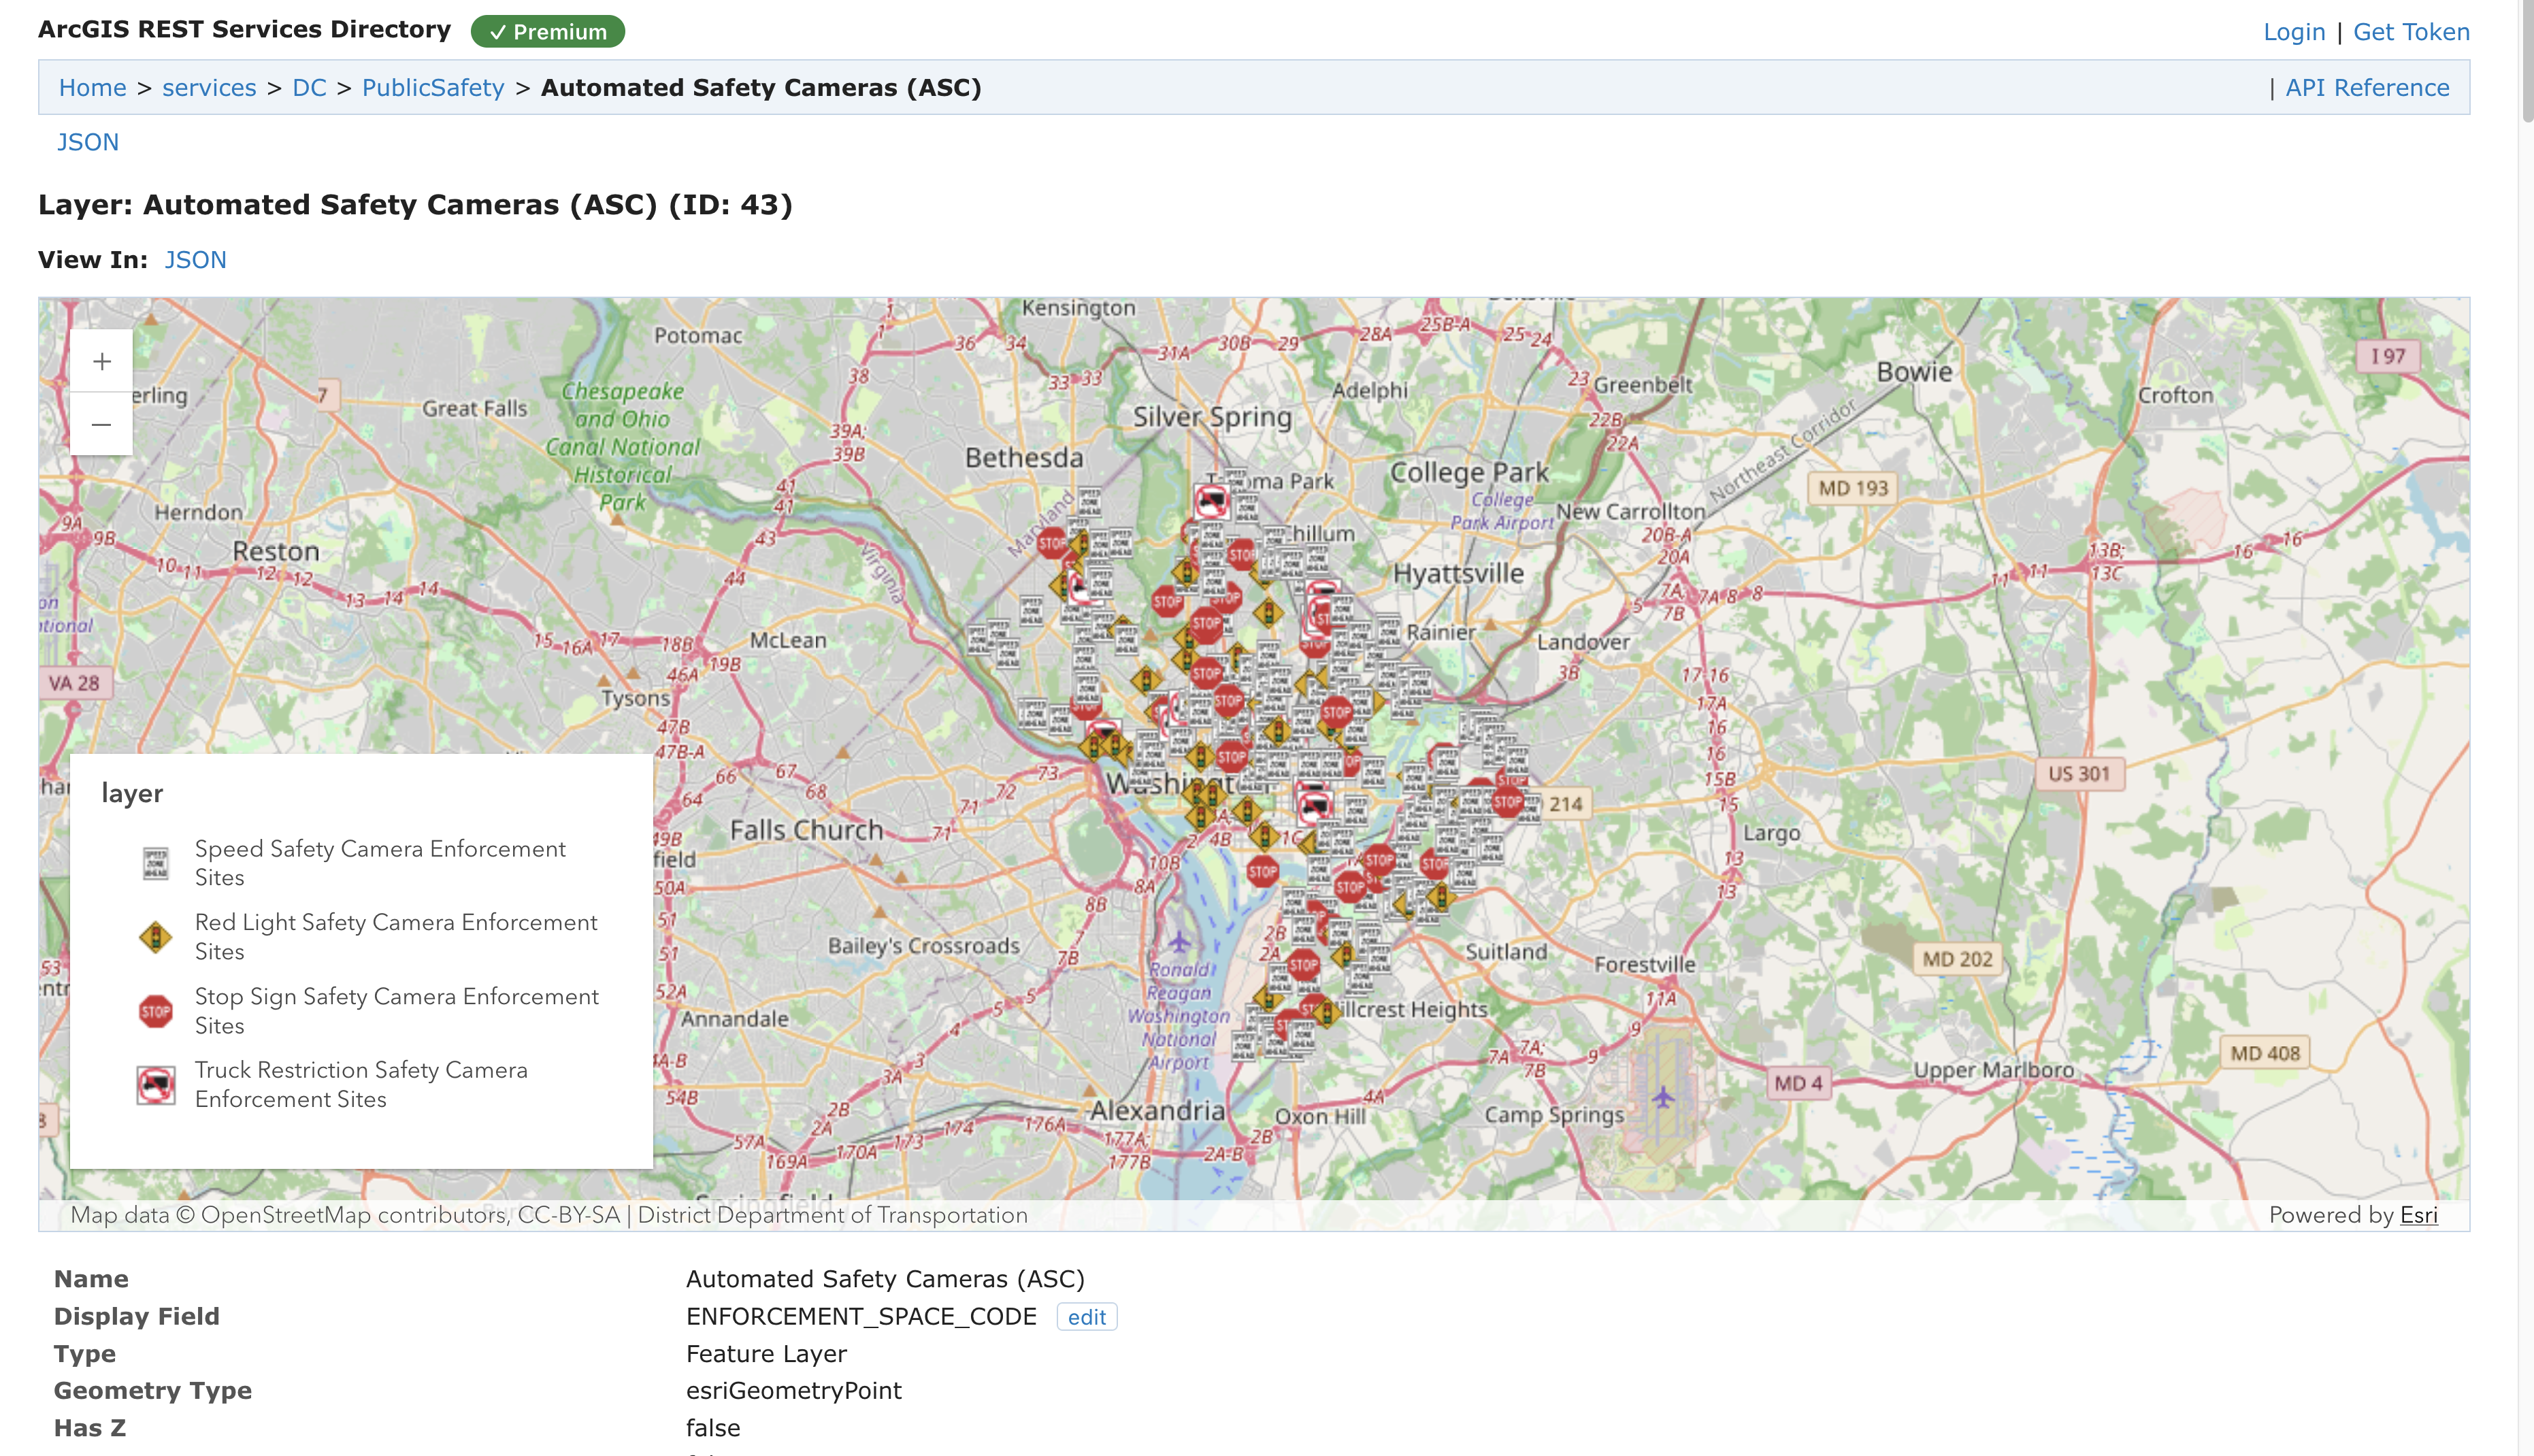Zoom out of the map with minus button
The image size is (2534, 1456).
pos(101,424)
